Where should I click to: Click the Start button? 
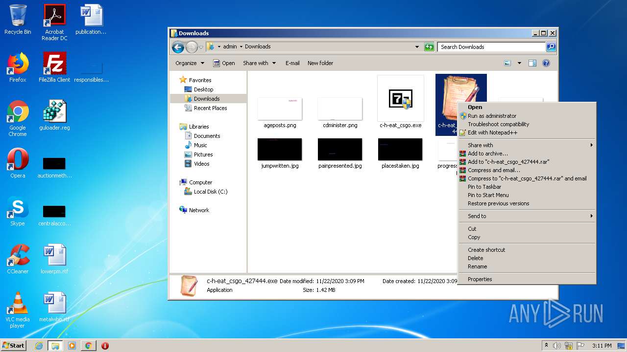point(14,346)
